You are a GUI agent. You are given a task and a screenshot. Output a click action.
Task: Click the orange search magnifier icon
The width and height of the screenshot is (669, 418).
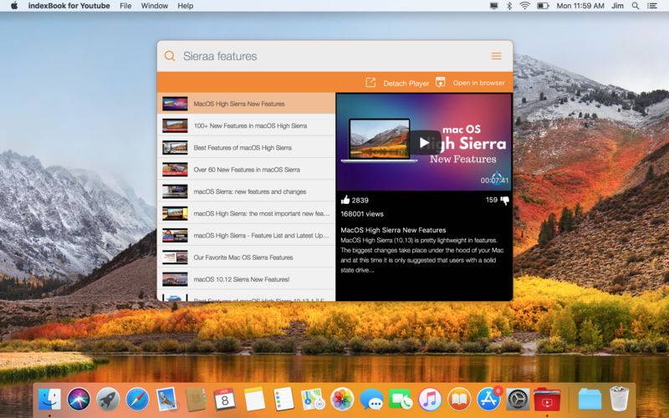(170, 56)
